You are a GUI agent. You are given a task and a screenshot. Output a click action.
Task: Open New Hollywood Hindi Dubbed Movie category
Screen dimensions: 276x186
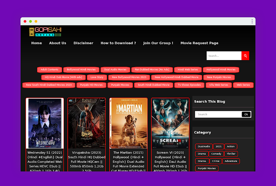[x=176, y=77]
